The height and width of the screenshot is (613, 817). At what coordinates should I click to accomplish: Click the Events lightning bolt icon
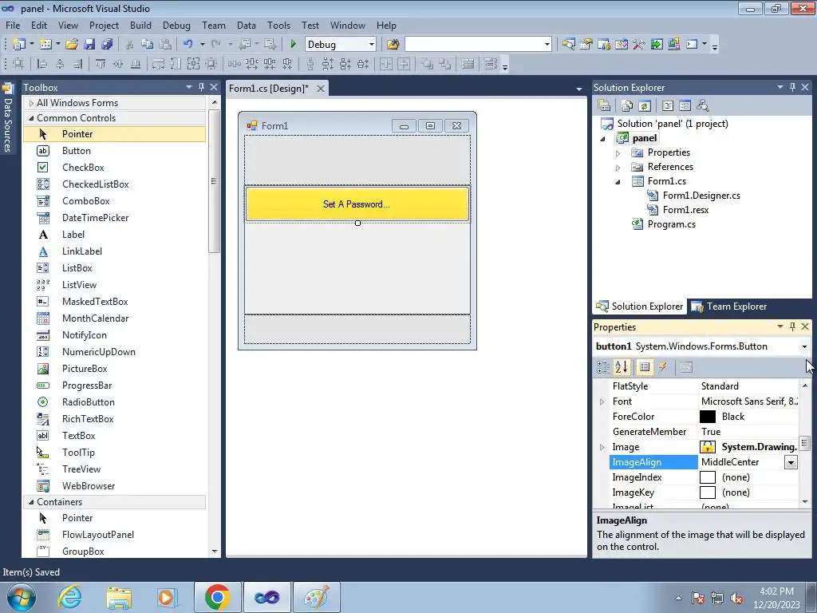[663, 367]
